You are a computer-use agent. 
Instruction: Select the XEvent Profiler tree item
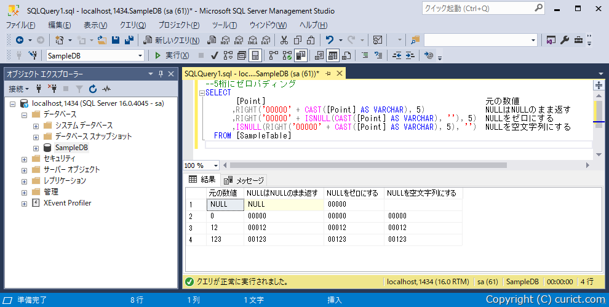pos(67,203)
